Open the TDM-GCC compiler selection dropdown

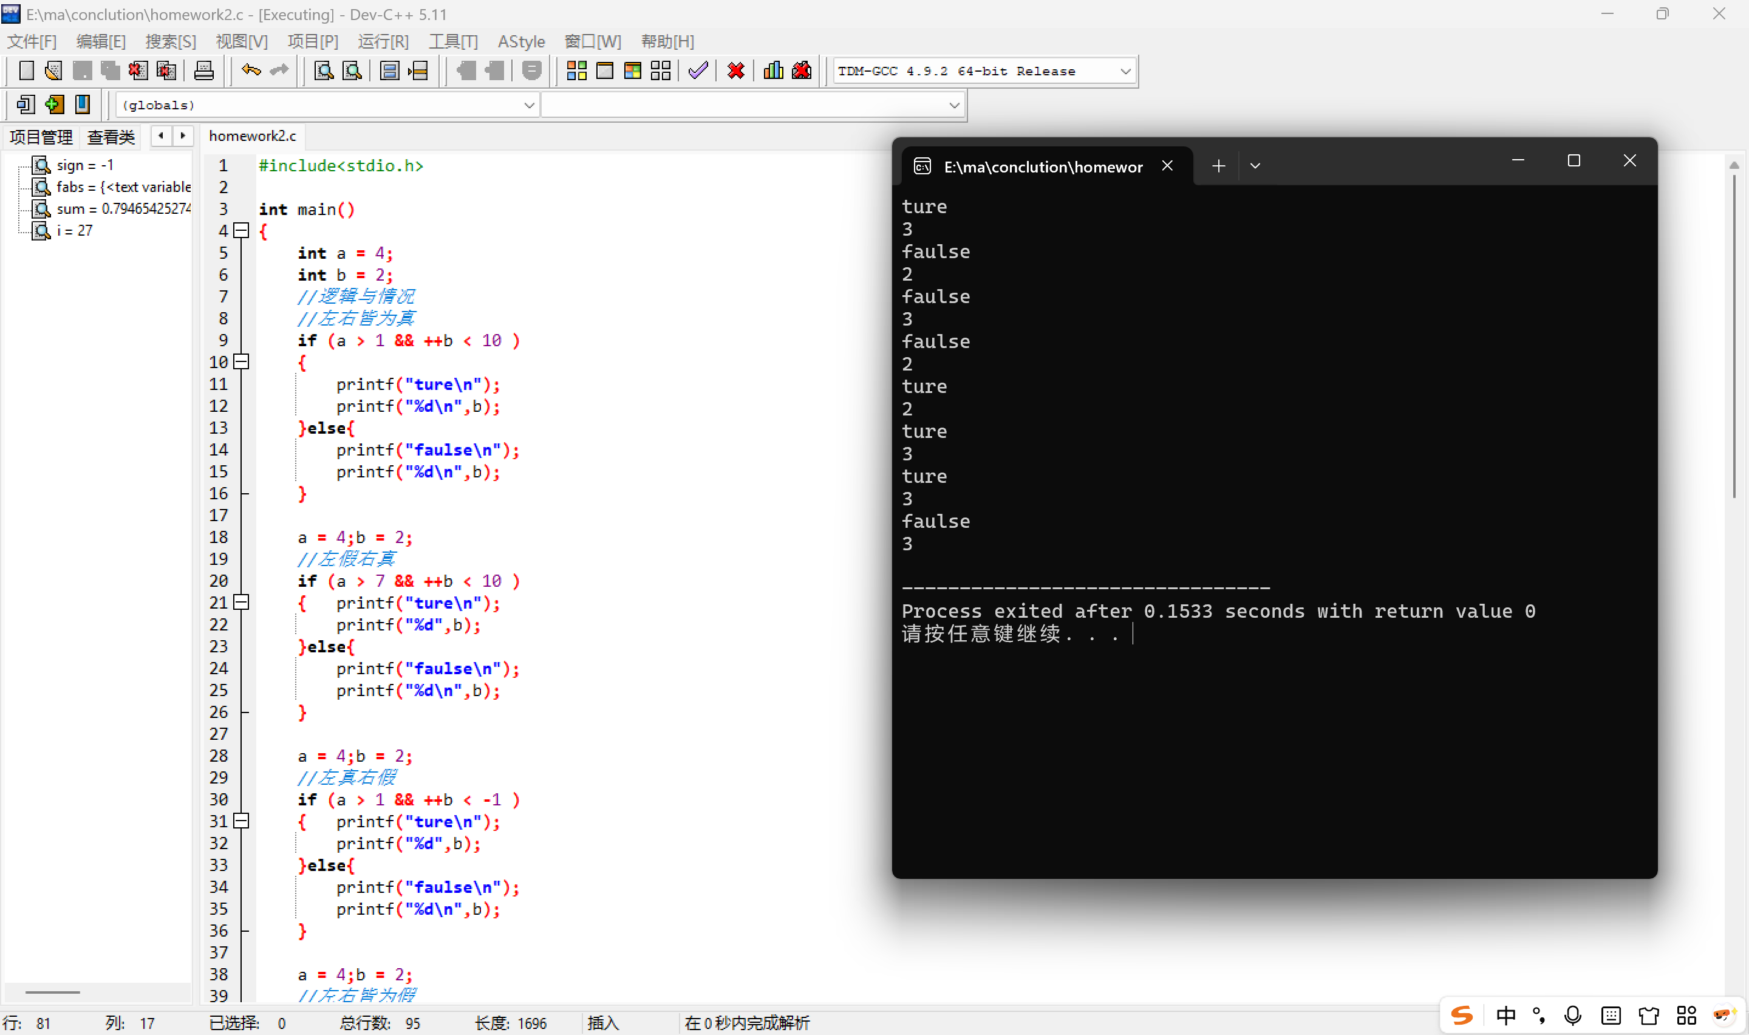coord(1125,71)
